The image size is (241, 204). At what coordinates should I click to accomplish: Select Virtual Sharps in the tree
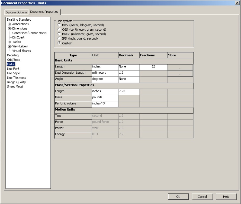21,51
